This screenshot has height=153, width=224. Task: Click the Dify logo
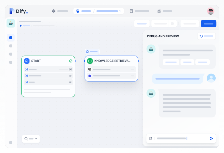[18, 11]
